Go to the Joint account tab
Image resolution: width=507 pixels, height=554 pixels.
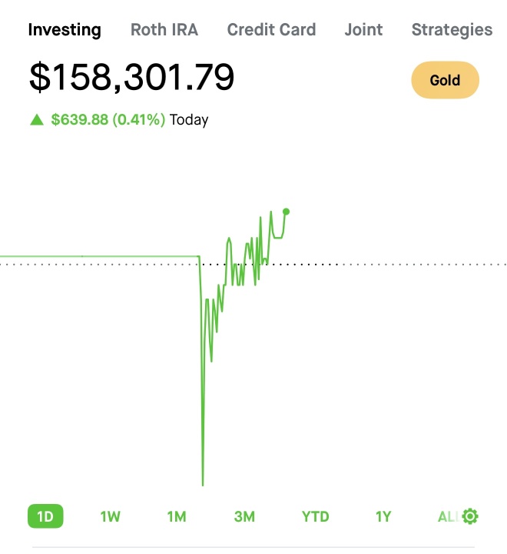363,30
